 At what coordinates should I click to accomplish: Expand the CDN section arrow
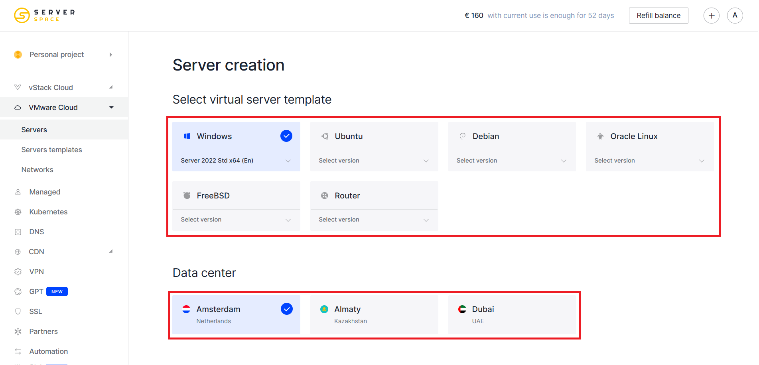[x=111, y=251]
